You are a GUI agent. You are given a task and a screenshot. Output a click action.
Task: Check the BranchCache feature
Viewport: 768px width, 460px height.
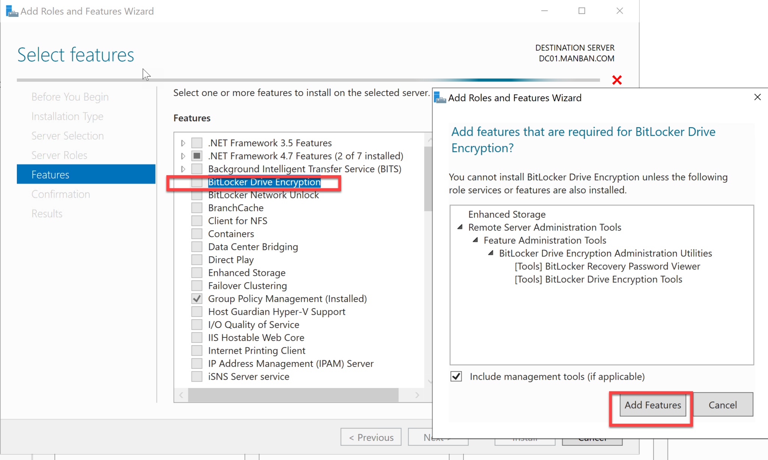(196, 207)
